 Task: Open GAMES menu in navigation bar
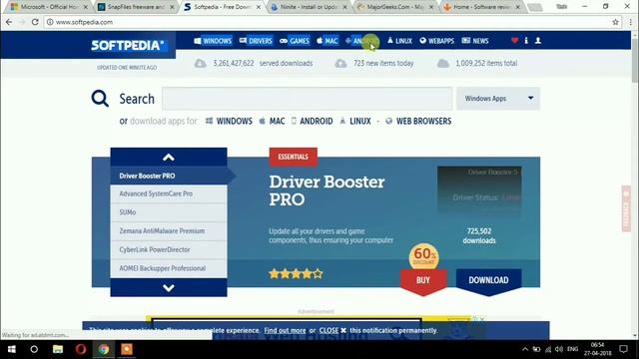[x=295, y=41]
